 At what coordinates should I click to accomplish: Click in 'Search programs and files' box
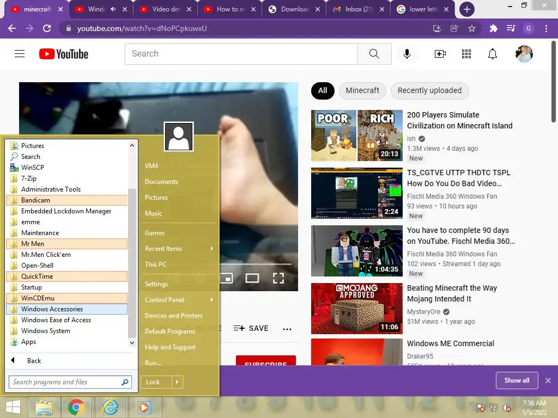pos(65,382)
